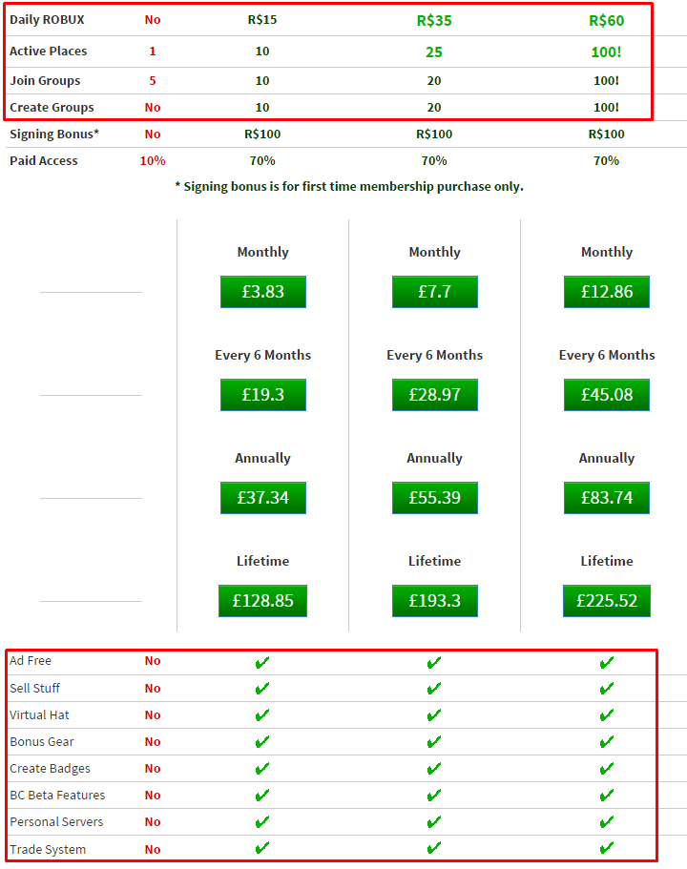Select the £37.34 Annually button

pos(262,498)
